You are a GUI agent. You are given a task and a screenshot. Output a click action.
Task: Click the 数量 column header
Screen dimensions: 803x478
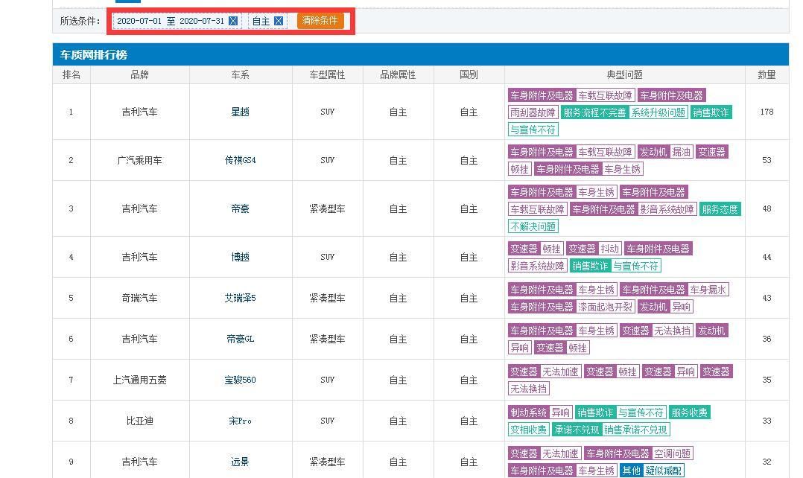pyautogui.click(x=766, y=74)
